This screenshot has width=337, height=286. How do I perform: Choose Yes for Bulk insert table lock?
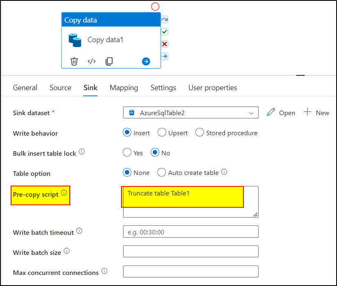click(127, 152)
